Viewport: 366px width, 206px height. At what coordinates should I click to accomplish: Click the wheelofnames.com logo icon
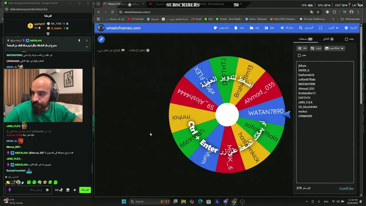(101, 28)
